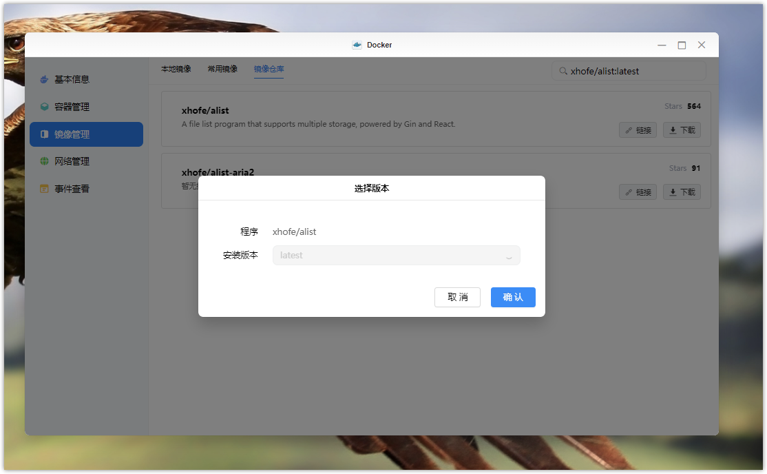The image size is (767, 474).
Task: Select 镜像管理 in the sidebar
Action: [x=86, y=134]
